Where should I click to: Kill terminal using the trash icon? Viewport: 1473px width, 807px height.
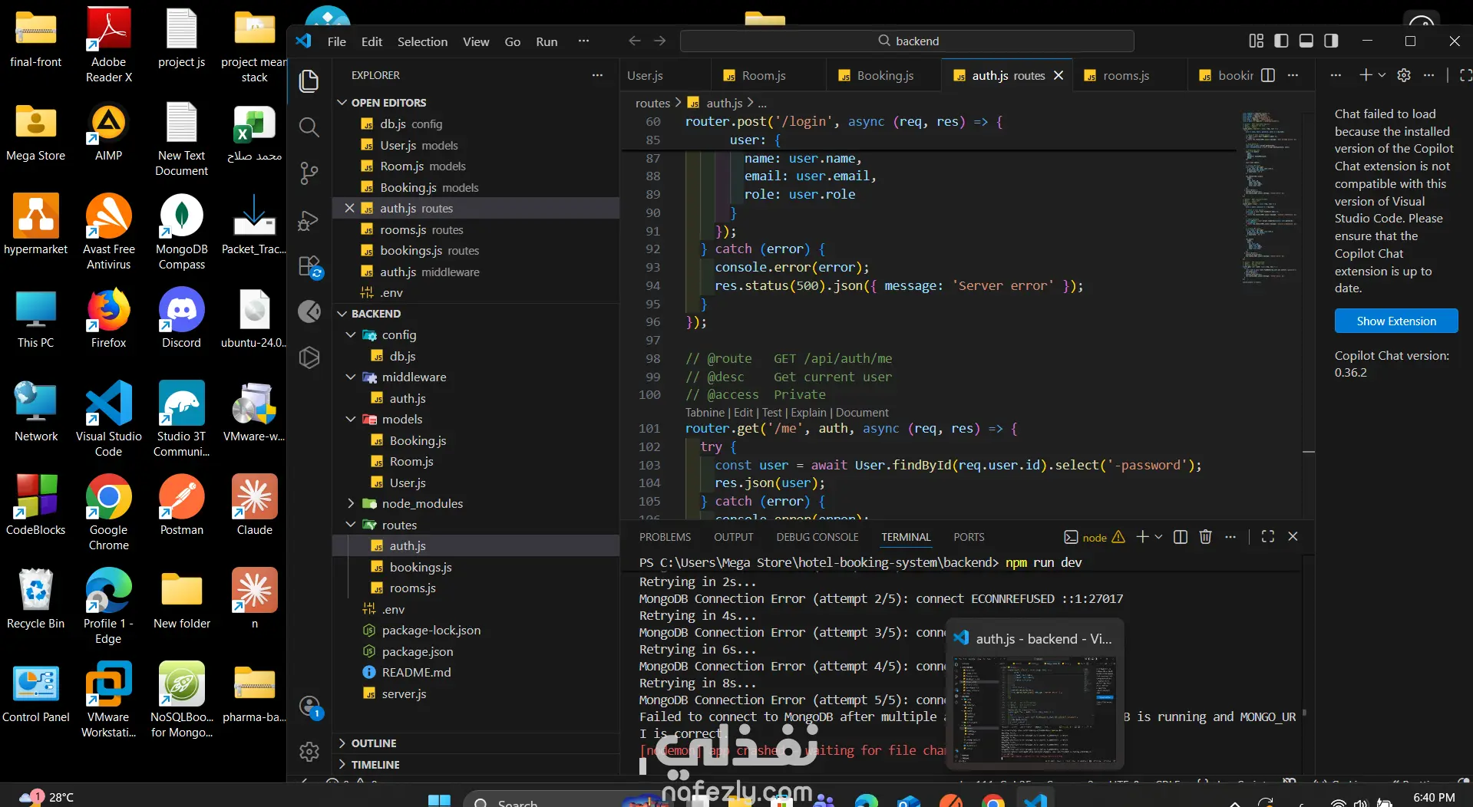click(x=1205, y=537)
